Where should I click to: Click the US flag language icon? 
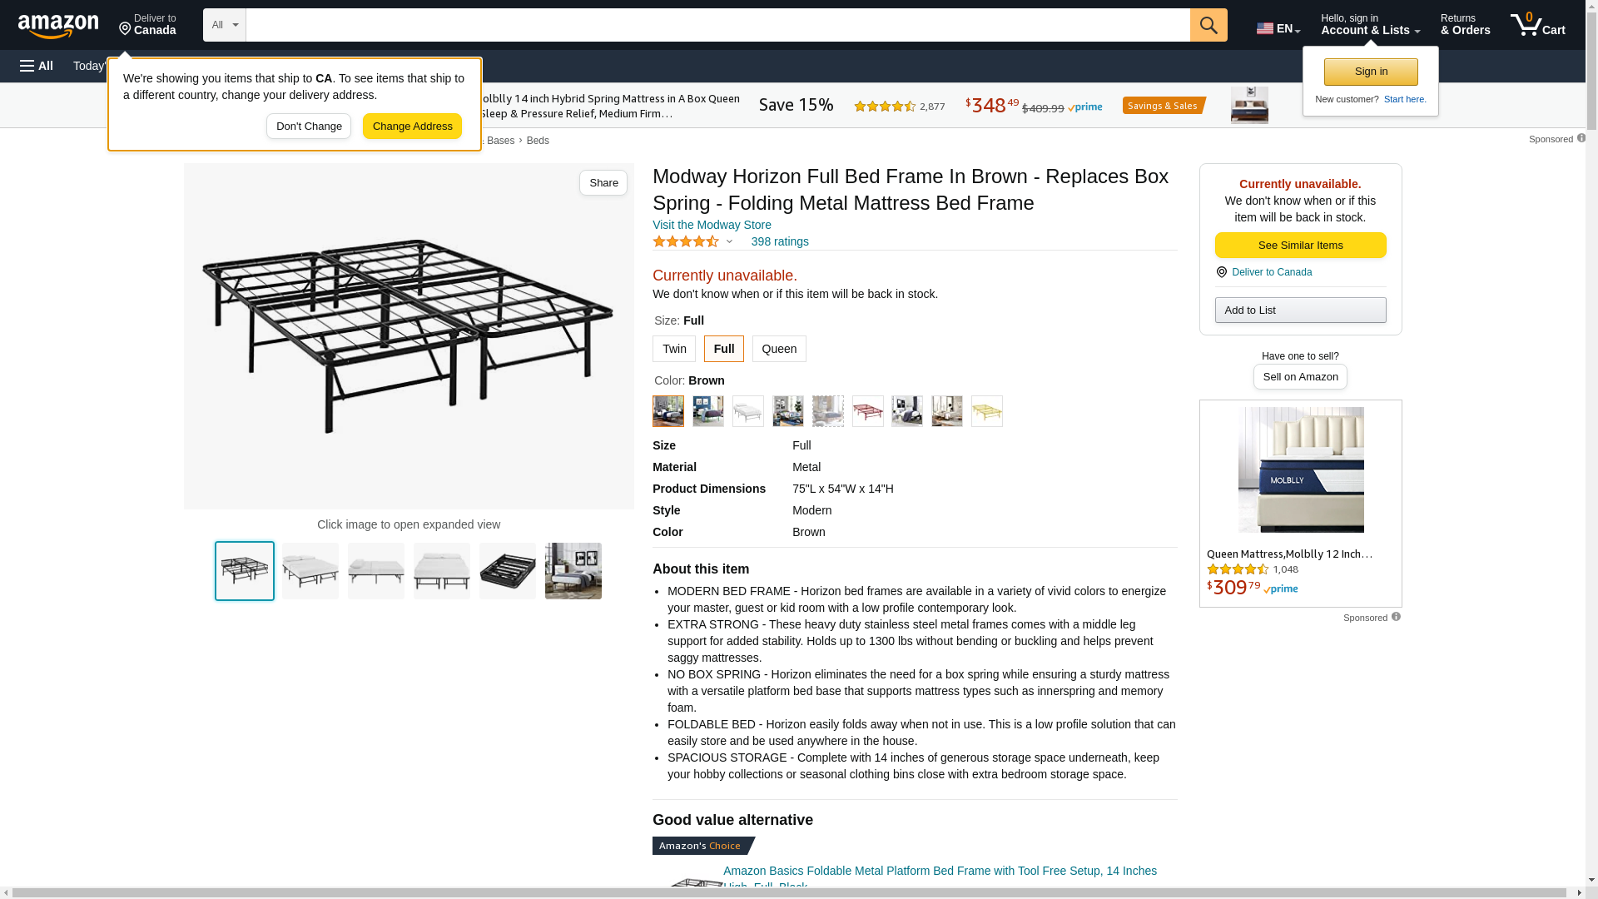[1265, 28]
